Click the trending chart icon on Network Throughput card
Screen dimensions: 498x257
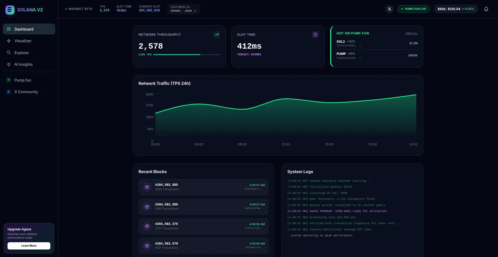coord(217,34)
